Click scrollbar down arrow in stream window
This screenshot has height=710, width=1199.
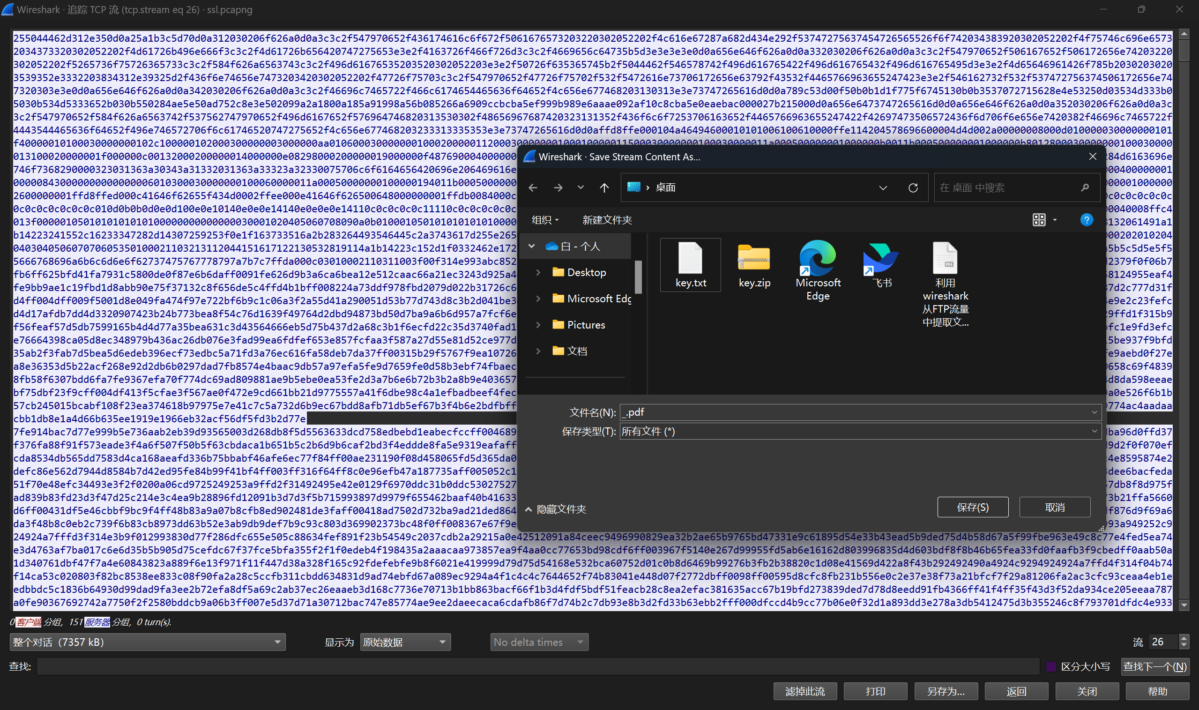click(x=1184, y=605)
